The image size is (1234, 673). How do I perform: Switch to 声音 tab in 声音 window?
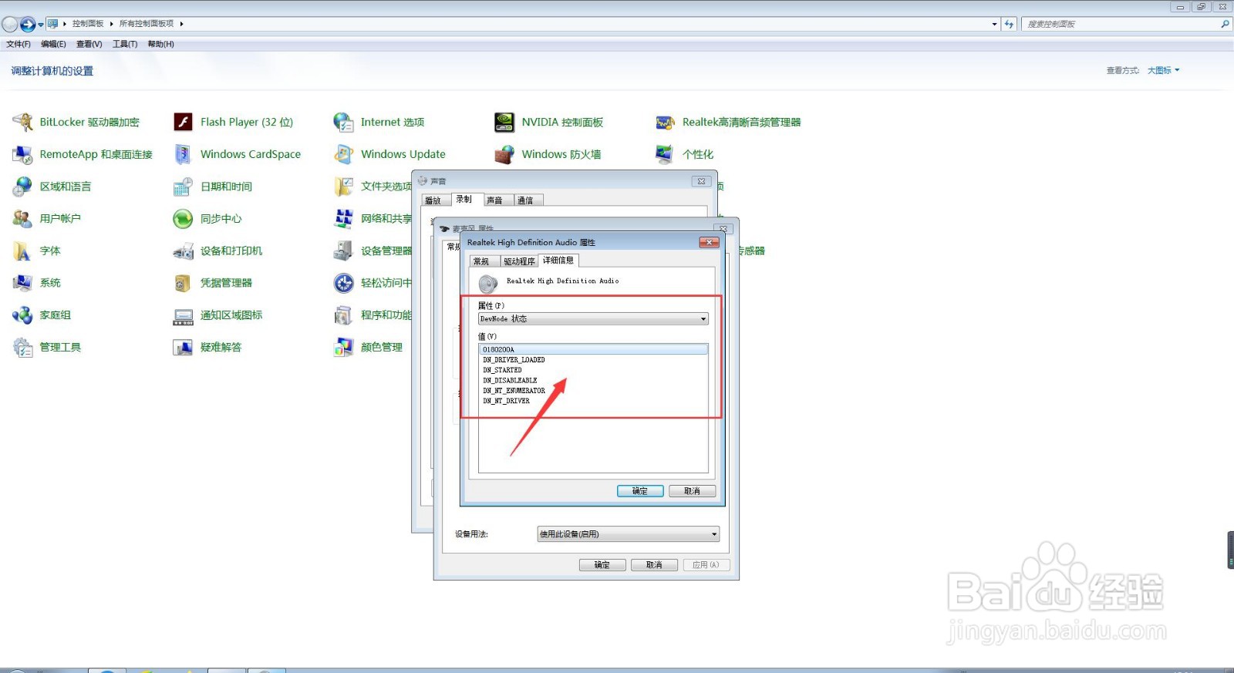497,200
